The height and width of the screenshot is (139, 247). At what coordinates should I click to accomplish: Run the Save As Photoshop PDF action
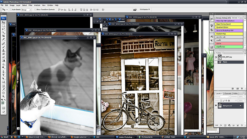tap(229, 31)
